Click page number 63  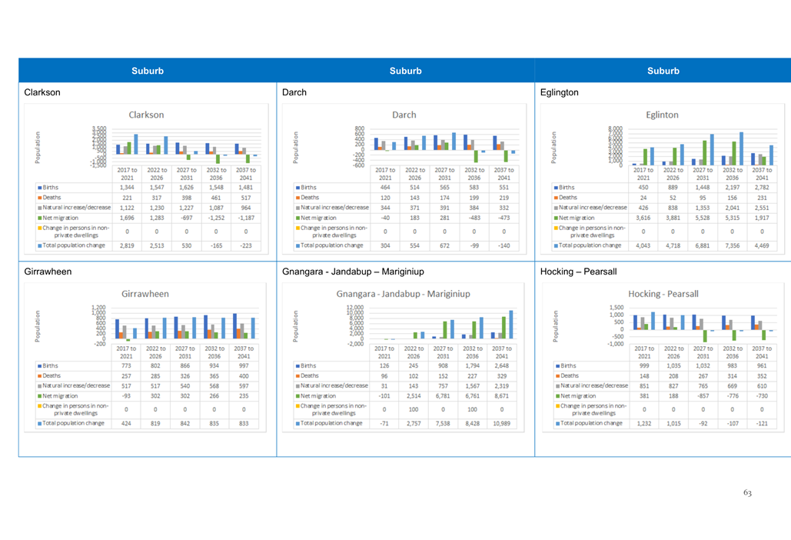[747, 492]
